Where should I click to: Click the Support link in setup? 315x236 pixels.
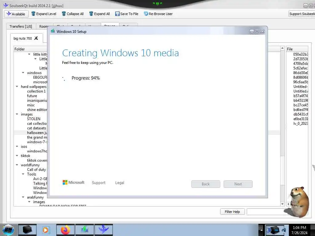[x=99, y=183]
